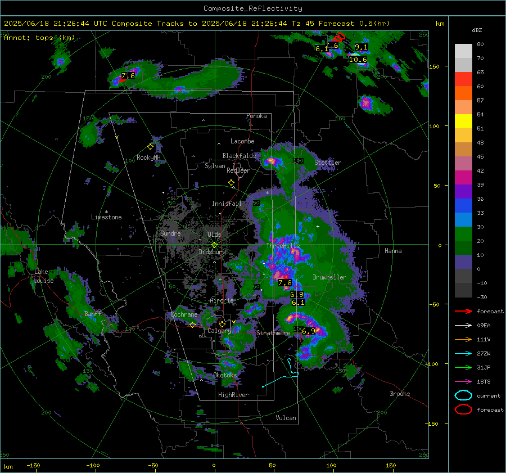
Task: Click the Olds city label
Action: tap(214, 235)
